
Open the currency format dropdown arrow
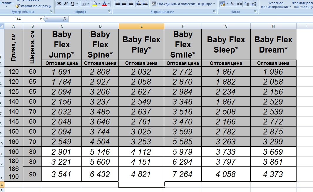tap(227, 4)
